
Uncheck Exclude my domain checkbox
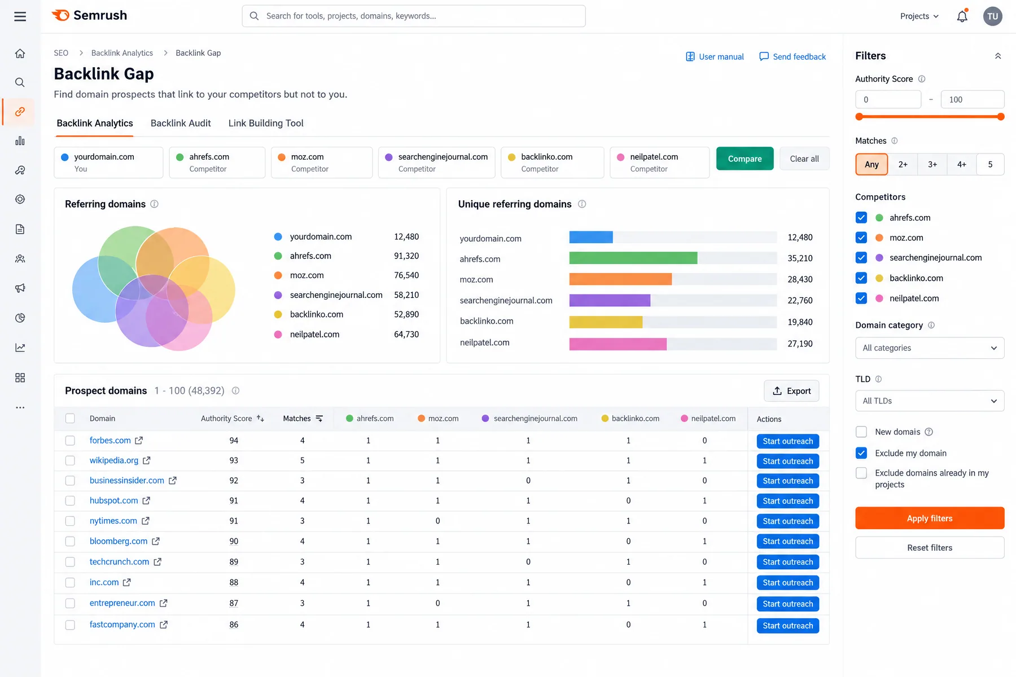[x=861, y=453]
